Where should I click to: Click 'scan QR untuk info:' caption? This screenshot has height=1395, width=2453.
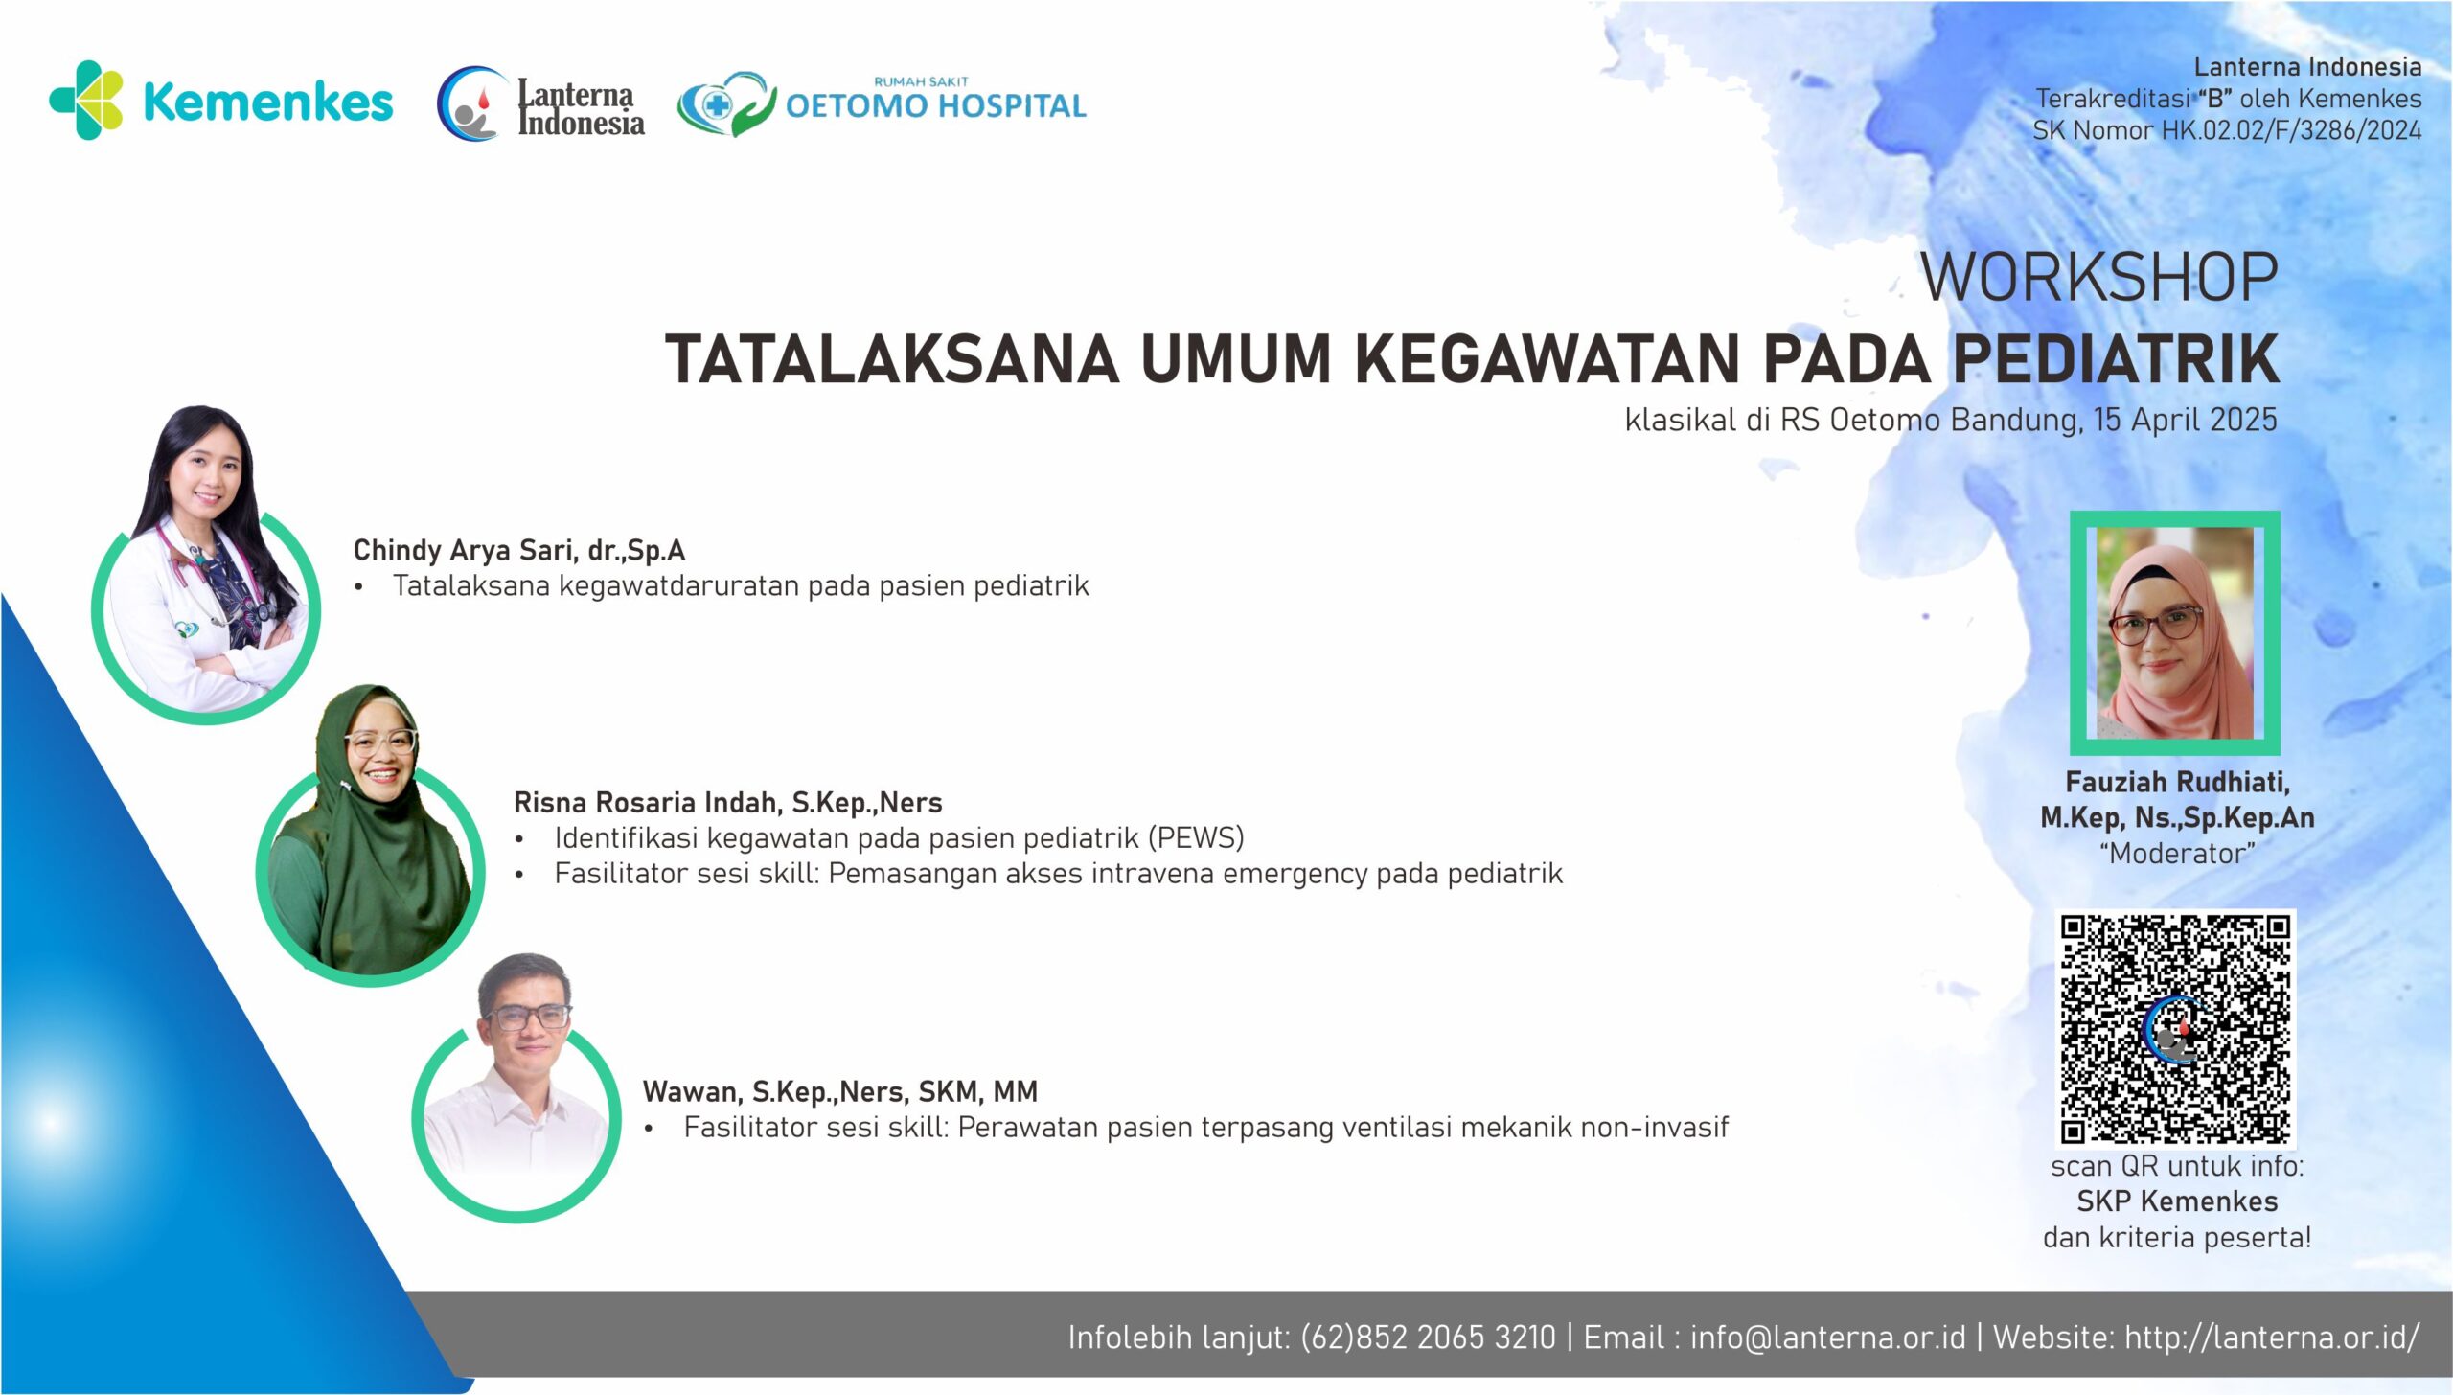[x=2177, y=1166]
